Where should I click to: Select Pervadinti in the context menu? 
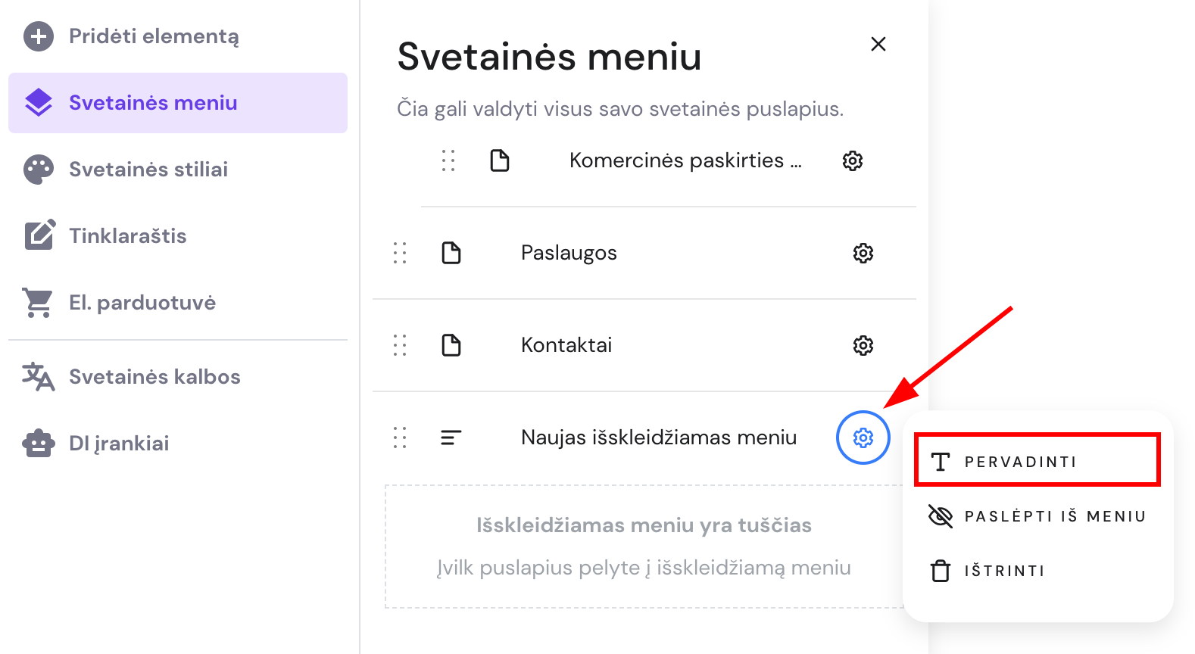1036,460
